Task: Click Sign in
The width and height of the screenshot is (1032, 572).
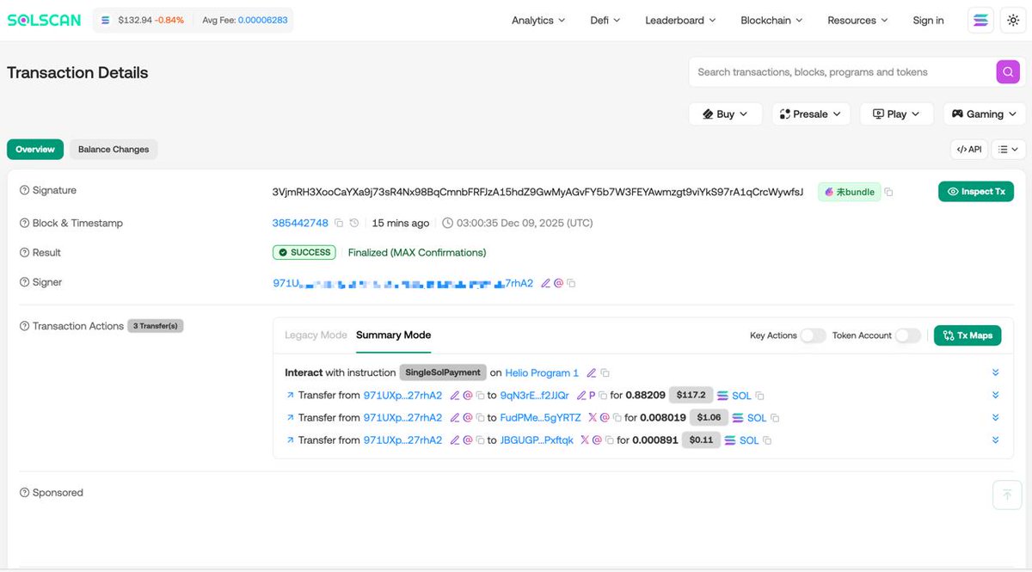Action: 928,21
